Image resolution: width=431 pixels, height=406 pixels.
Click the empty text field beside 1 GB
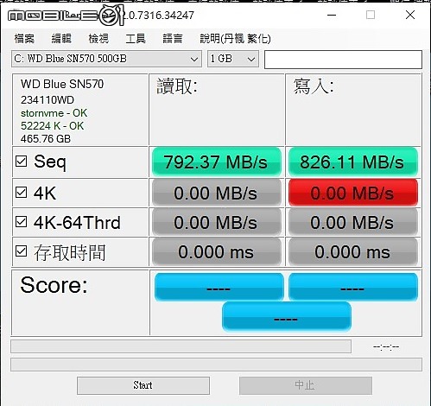click(343, 60)
